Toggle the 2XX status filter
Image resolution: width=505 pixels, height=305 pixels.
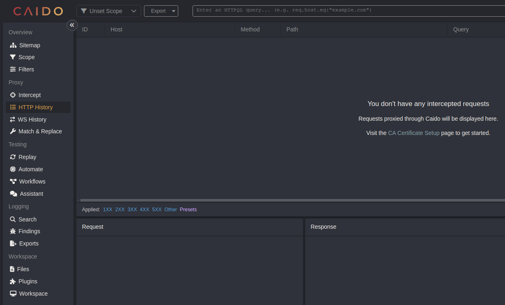[x=120, y=210]
